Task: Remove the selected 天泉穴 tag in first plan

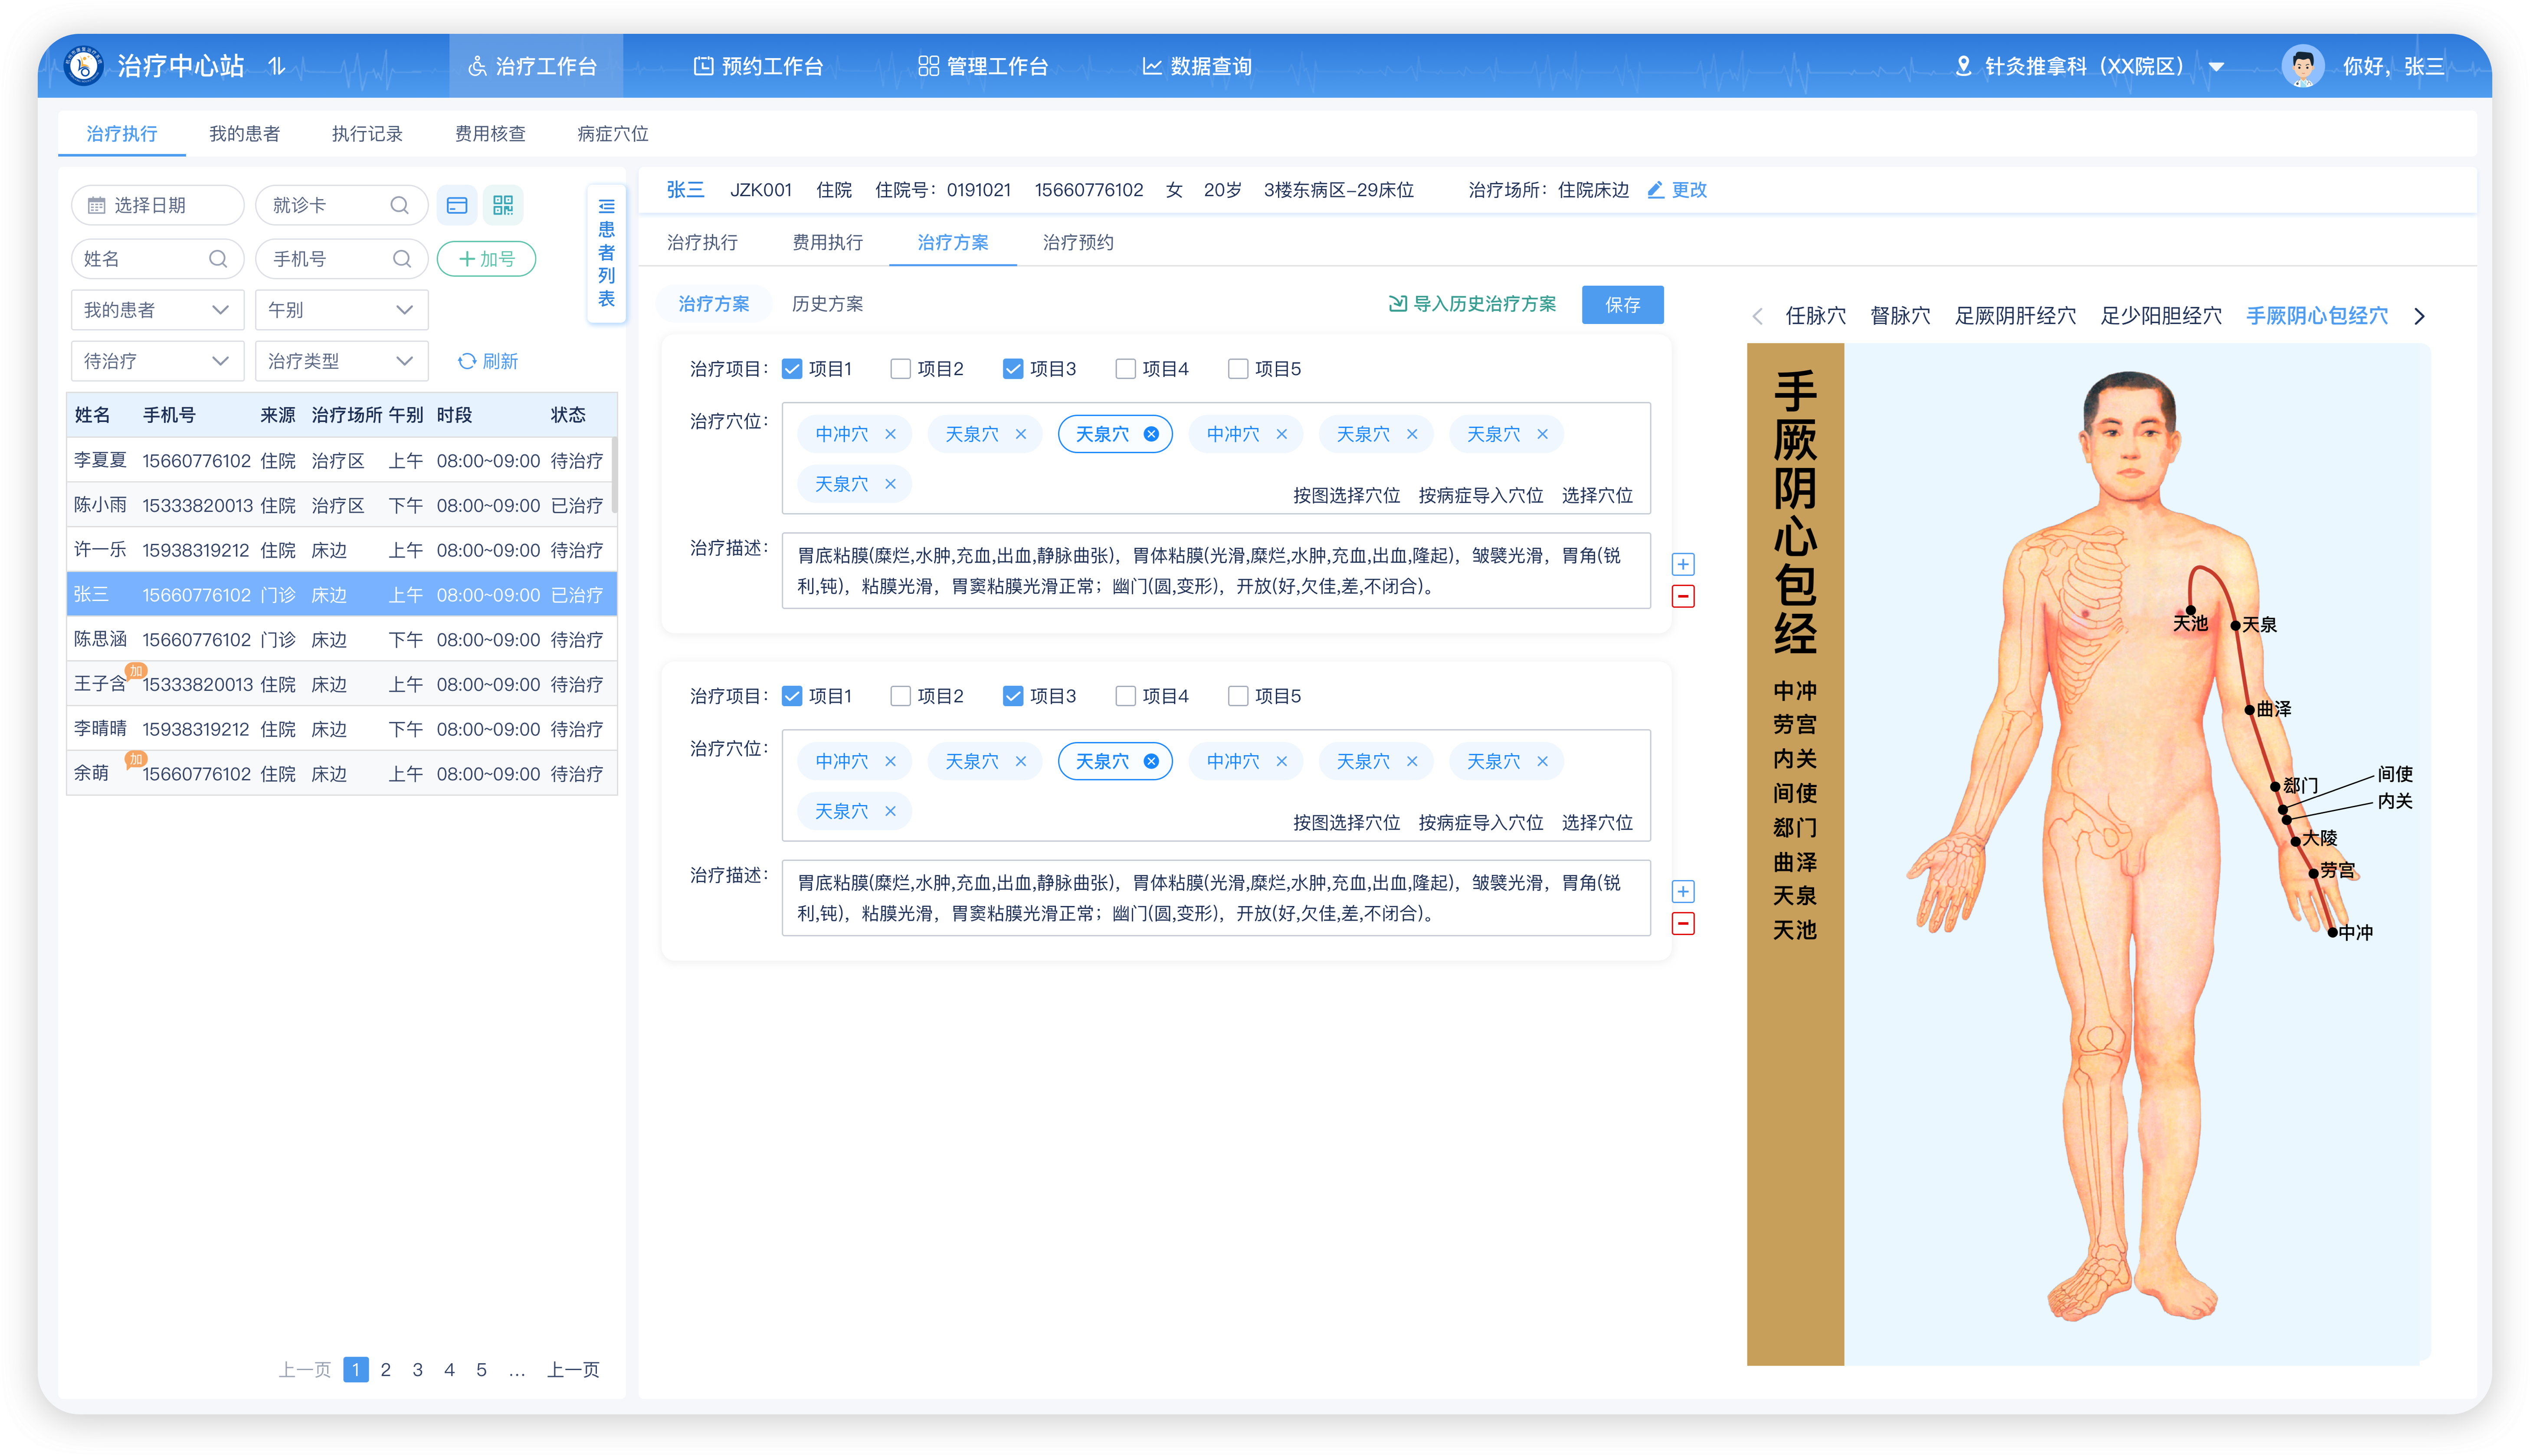Action: 1151,434
